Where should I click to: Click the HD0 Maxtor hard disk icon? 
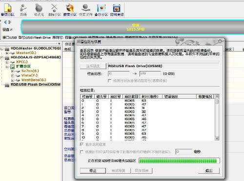(7, 49)
